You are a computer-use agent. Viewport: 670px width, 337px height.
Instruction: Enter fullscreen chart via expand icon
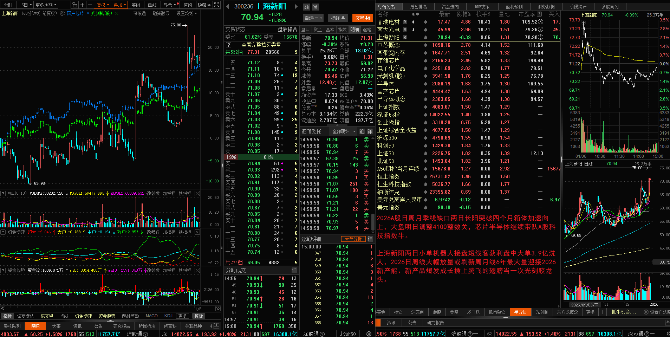(x=217, y=5)
